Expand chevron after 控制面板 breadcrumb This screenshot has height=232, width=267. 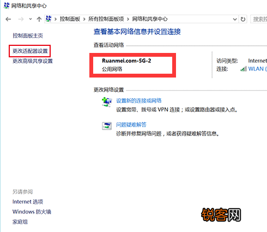click(84, 19)
